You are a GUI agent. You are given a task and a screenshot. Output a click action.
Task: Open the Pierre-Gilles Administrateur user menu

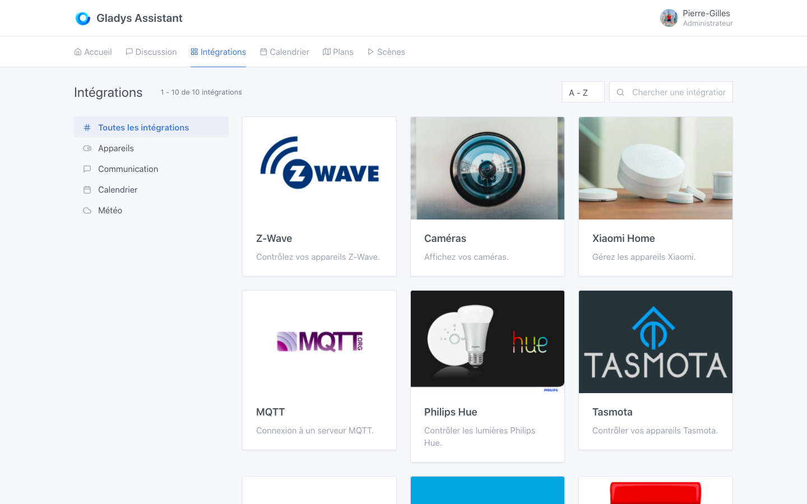707,18
